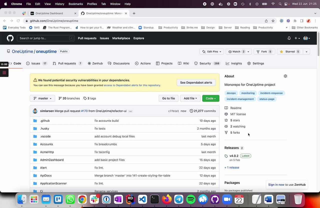Viewport: 320px width, 208px height.
Task: Click simlarsen's avatar in the commit row
Action: 35,111
